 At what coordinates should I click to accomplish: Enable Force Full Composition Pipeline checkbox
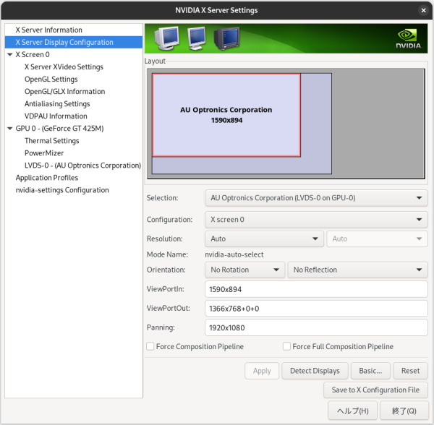pyautogui.click(x=286, y=346)
